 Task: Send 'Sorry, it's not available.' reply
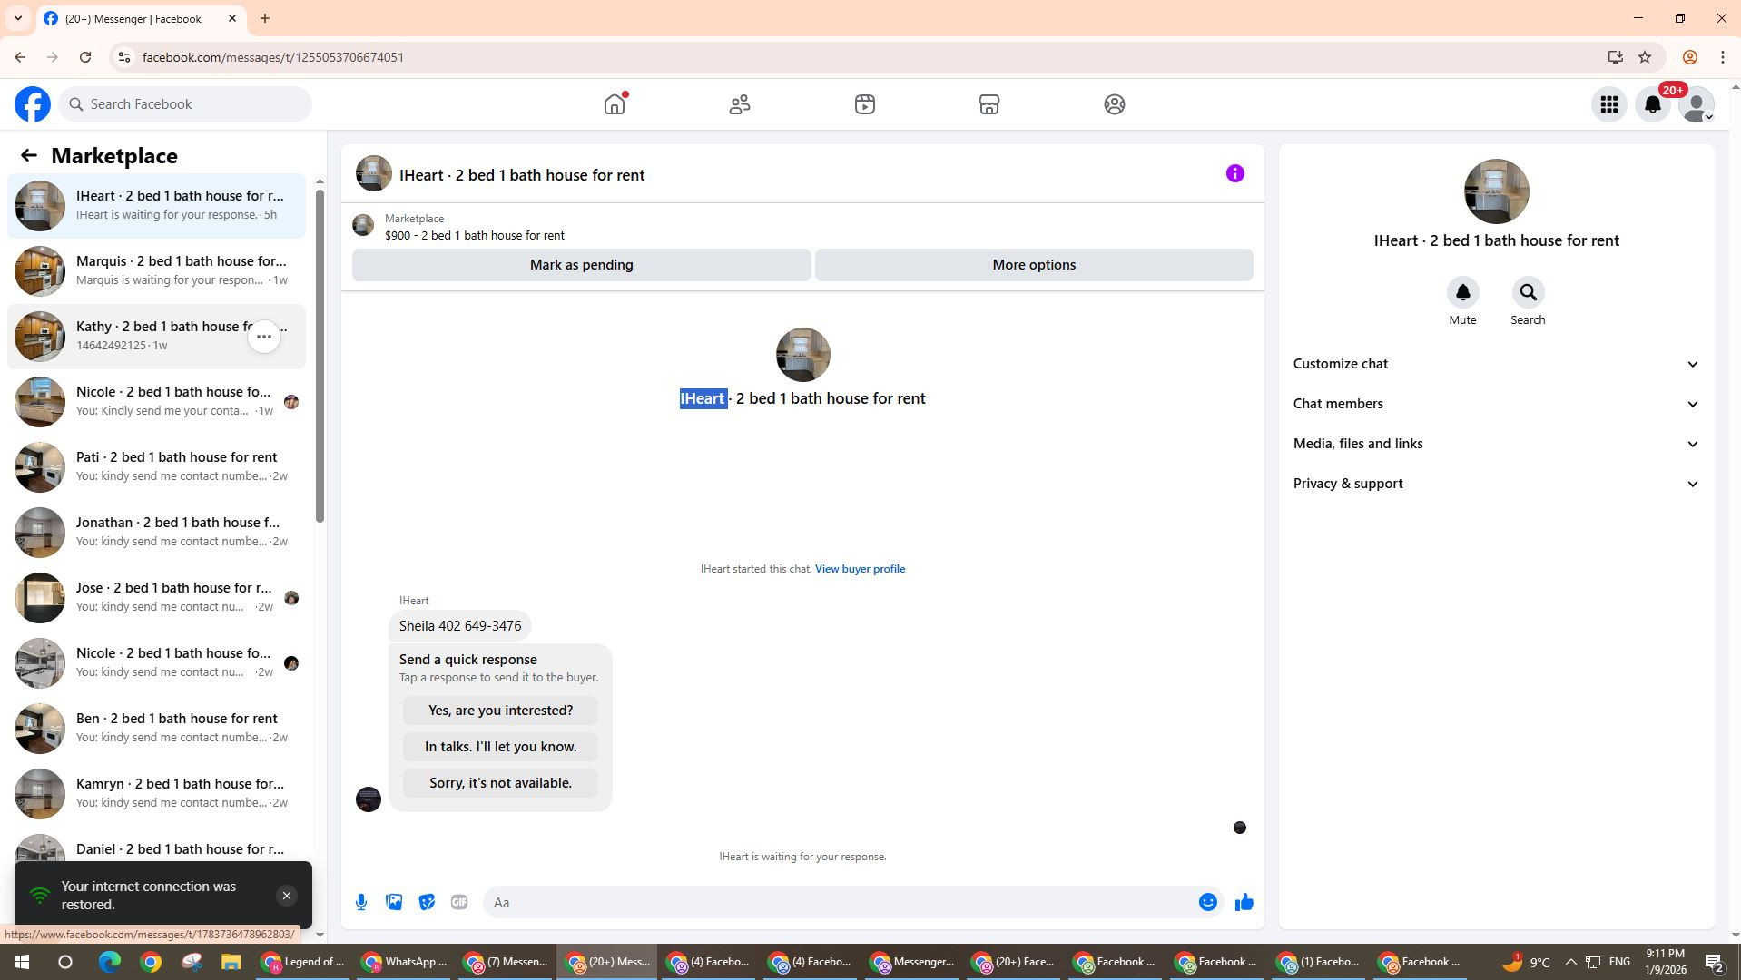point(500,783)
